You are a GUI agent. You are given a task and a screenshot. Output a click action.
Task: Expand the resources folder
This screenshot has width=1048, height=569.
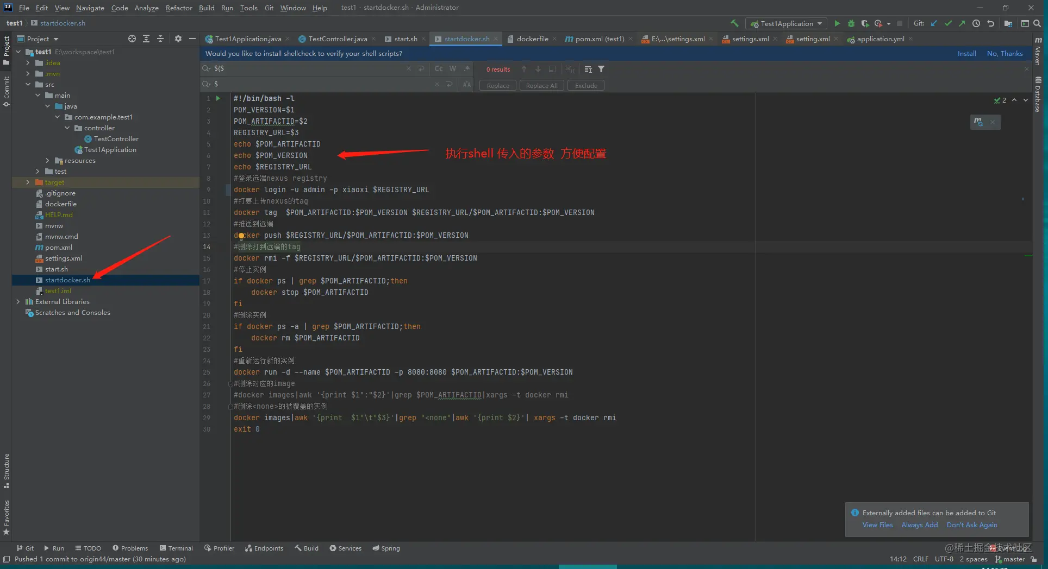[x=47, y=161]
